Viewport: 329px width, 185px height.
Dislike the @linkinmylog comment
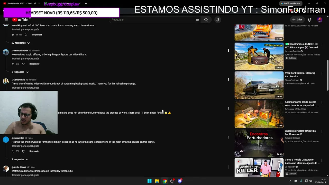[23, 151]
